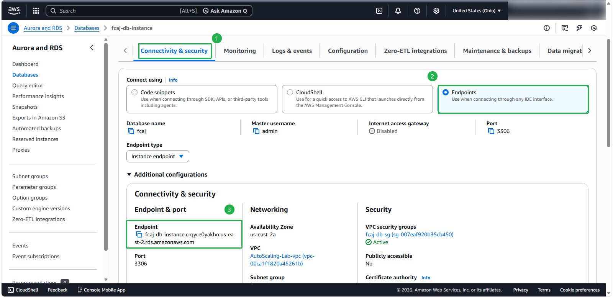Image resolution: width=613 pixels, height=298 pixels.
Task: Open AutoScaling-Lab-vpc link
Action: coord(282,260)
